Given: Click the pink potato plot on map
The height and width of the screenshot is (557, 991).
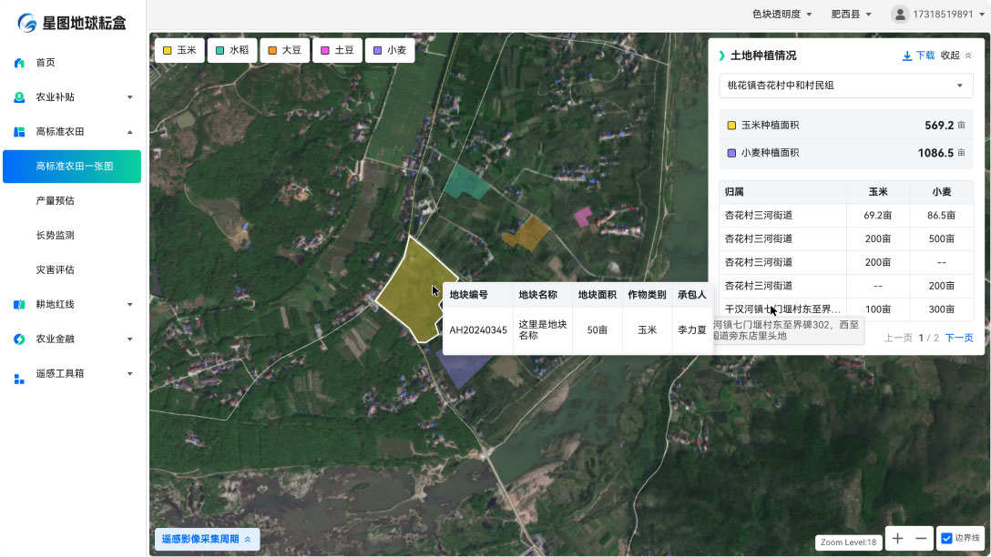Looking at the screenshot, I should pyautogui.click(x=583, y=216).
